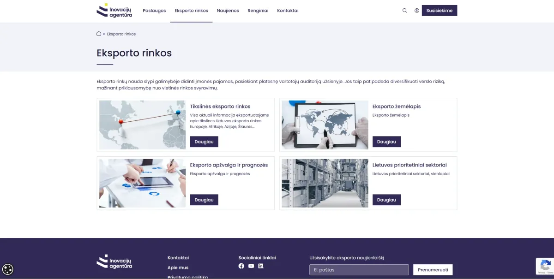554x279 pixels.
Task: Select the Renginiai menu item
Action: pyautogui.click(x=258, y=11)
